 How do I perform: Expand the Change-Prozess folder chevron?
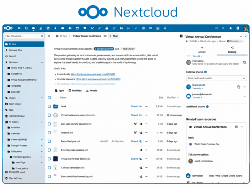[42, 146]
